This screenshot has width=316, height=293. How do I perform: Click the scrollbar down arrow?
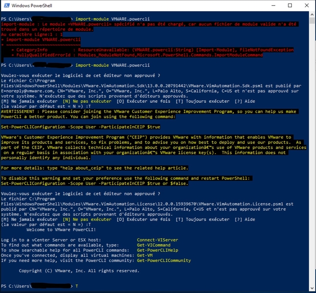312,288
